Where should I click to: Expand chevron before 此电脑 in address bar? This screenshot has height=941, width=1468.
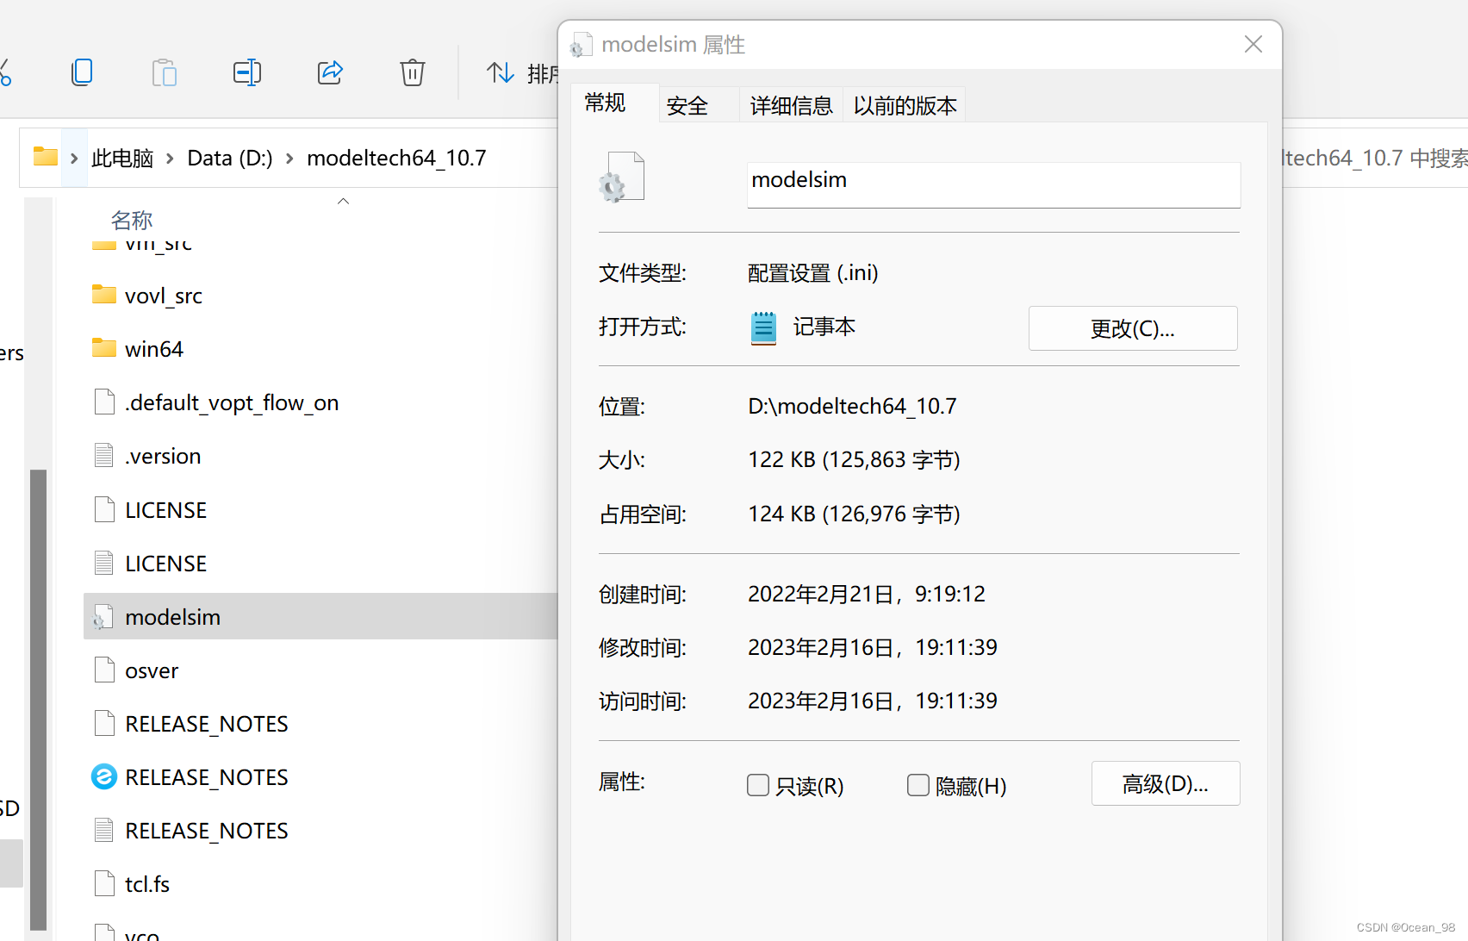coord(74,159)
